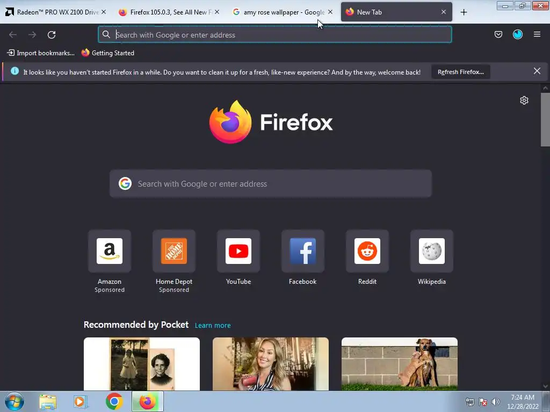This screenshot has width=550, height=412.
Task: Close the New Tab tab
Action: click(443, 12)
